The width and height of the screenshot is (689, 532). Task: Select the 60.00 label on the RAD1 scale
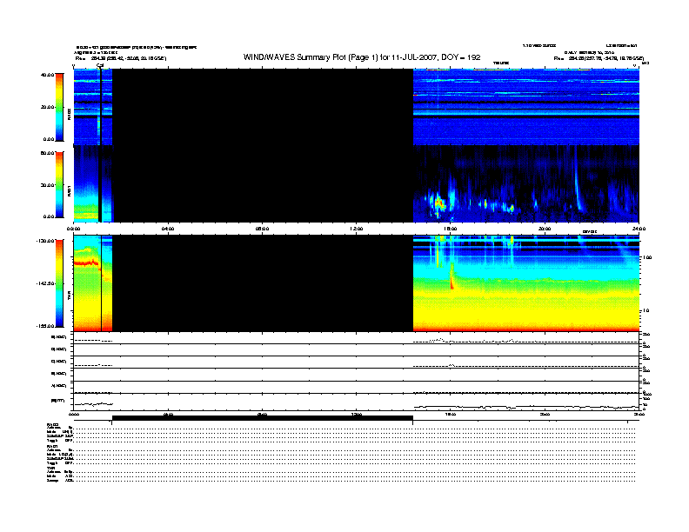[x=47, y=153]
